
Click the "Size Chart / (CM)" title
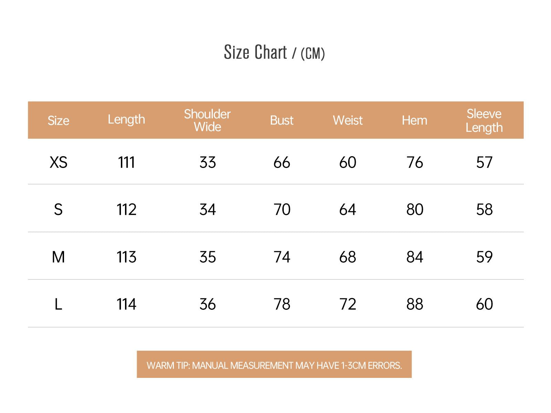[x=274, y=52]
